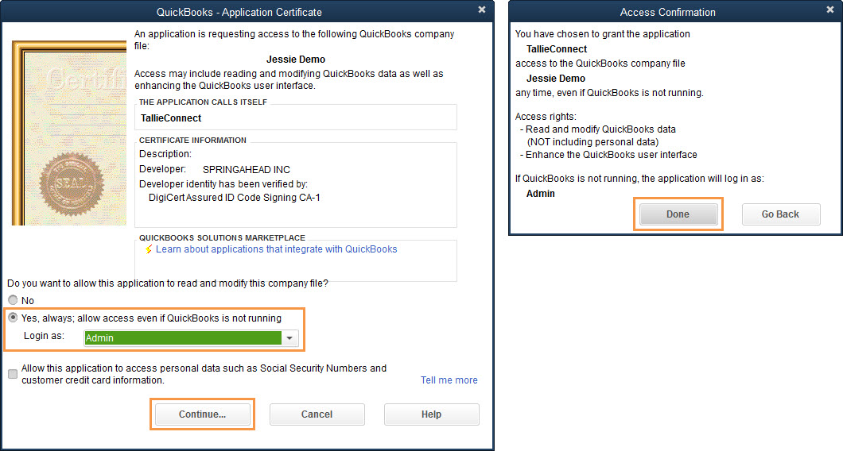
Task: Open the 'Tell me more' link
Action: click(x=449, y=380)
